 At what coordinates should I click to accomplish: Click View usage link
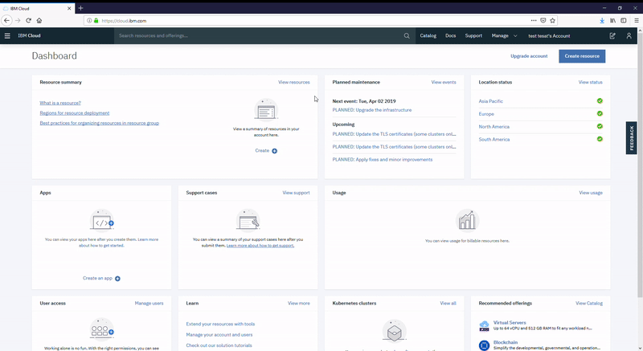(591, 193)
